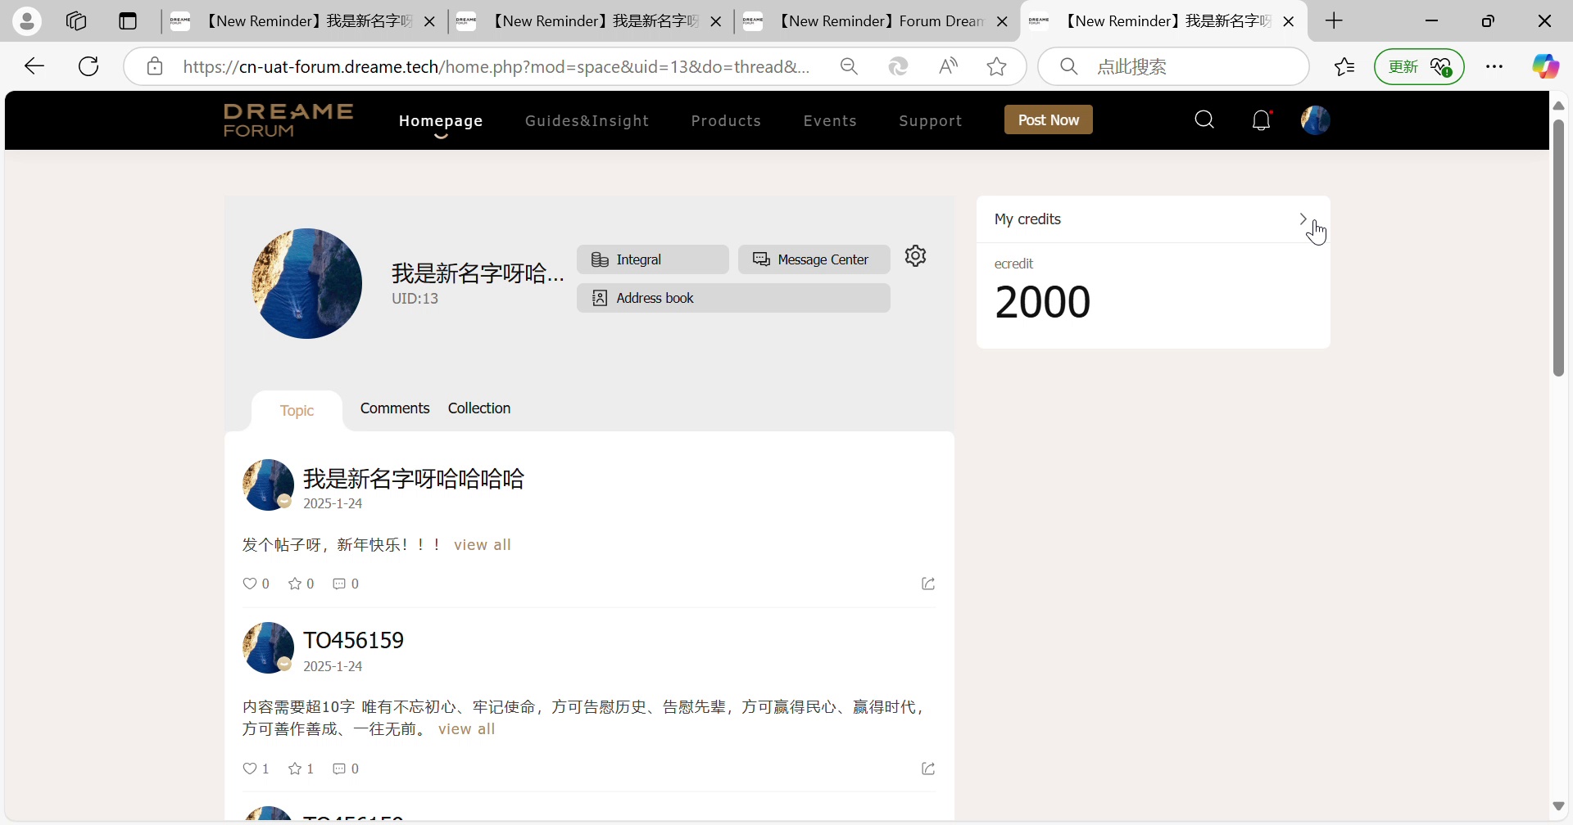Screen dimensions: 1573x825
Task: Open Guides&Insight navigation menu
Action: [x=587, y=121]
